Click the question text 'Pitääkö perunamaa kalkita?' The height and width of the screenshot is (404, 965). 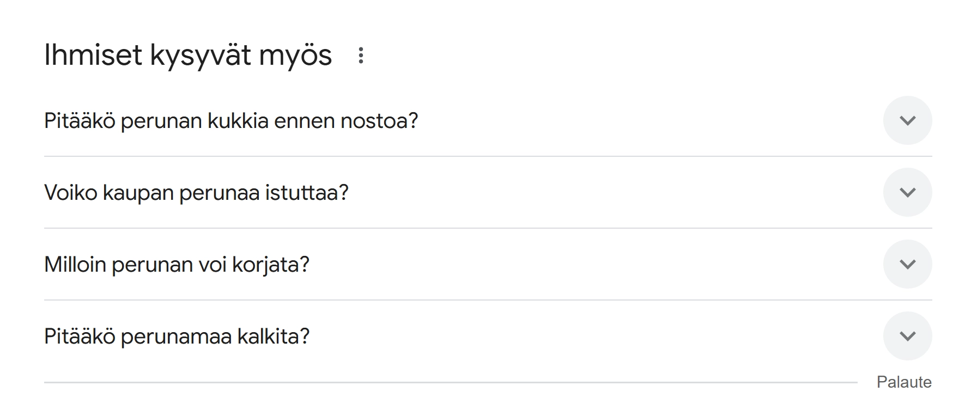point(177,336)
